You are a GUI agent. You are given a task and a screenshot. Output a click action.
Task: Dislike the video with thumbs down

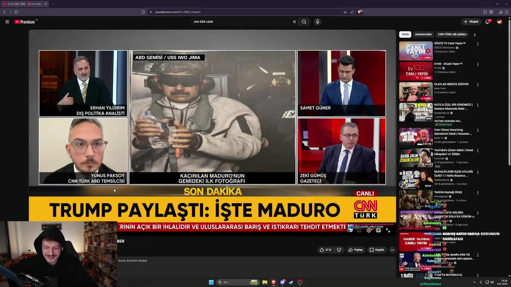[x=339, y=250]
